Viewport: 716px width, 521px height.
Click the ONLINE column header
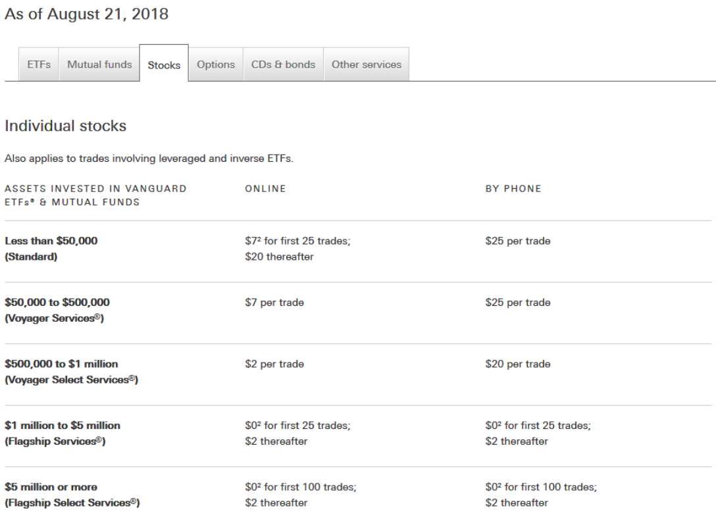(265, 189)
